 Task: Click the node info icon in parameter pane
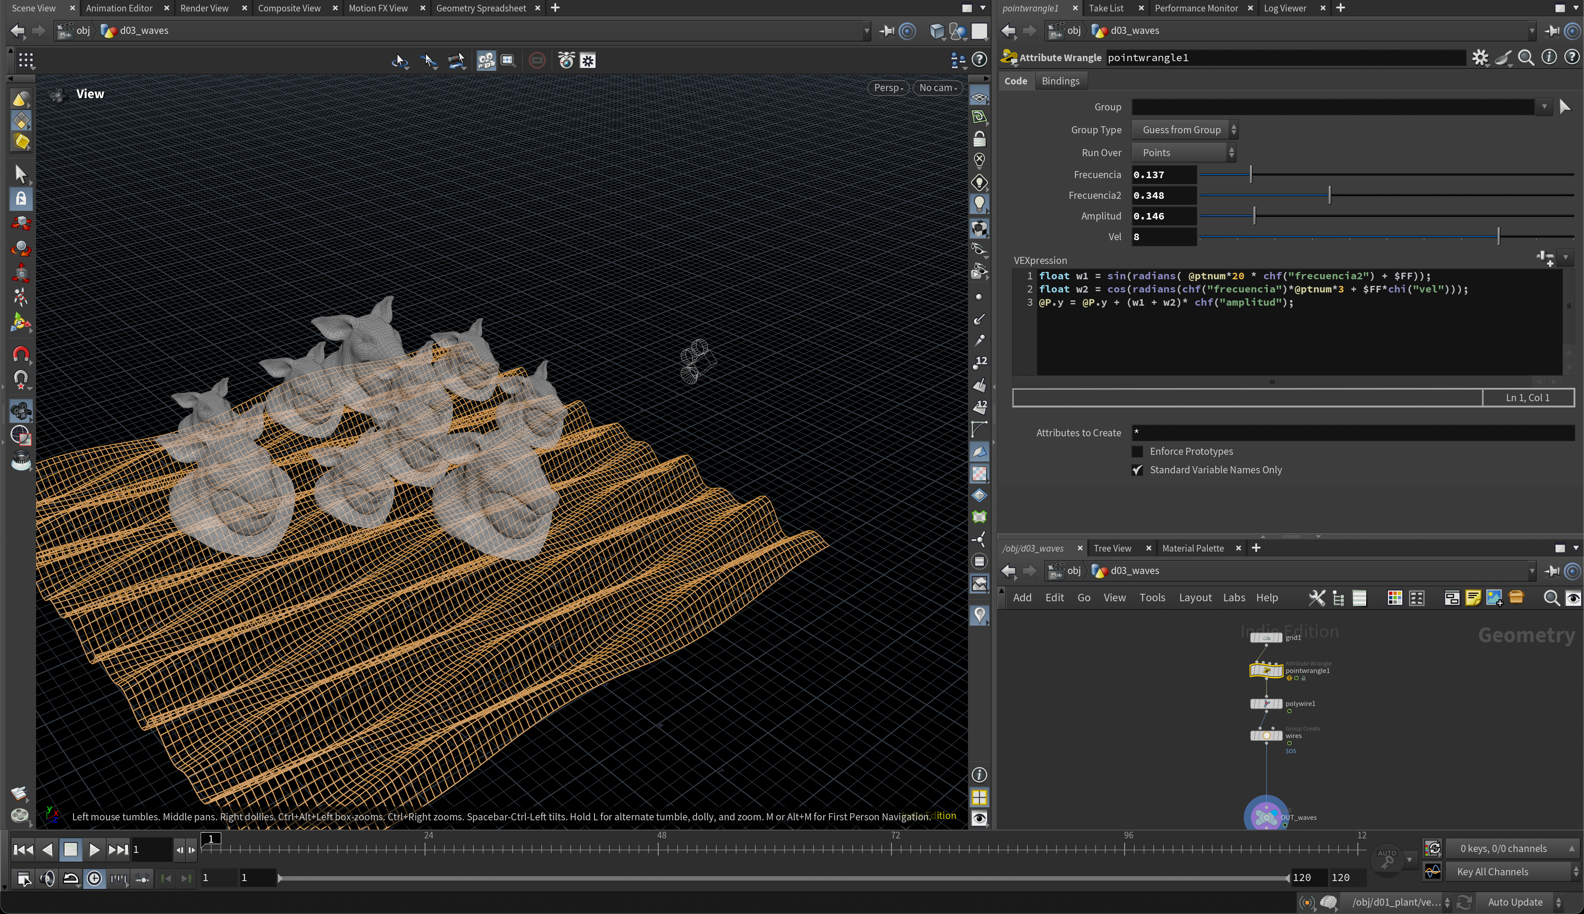pyautogui.click(x=1549, y=58)
